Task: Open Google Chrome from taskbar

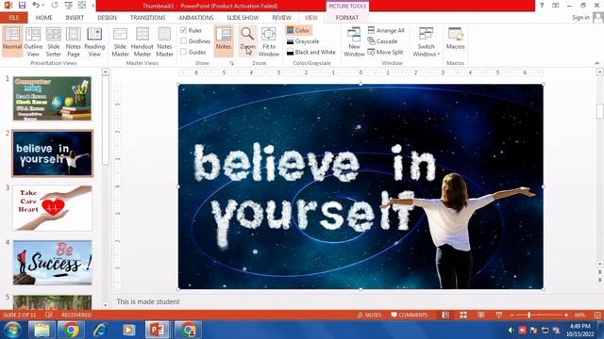Action: tap(71, 330)
